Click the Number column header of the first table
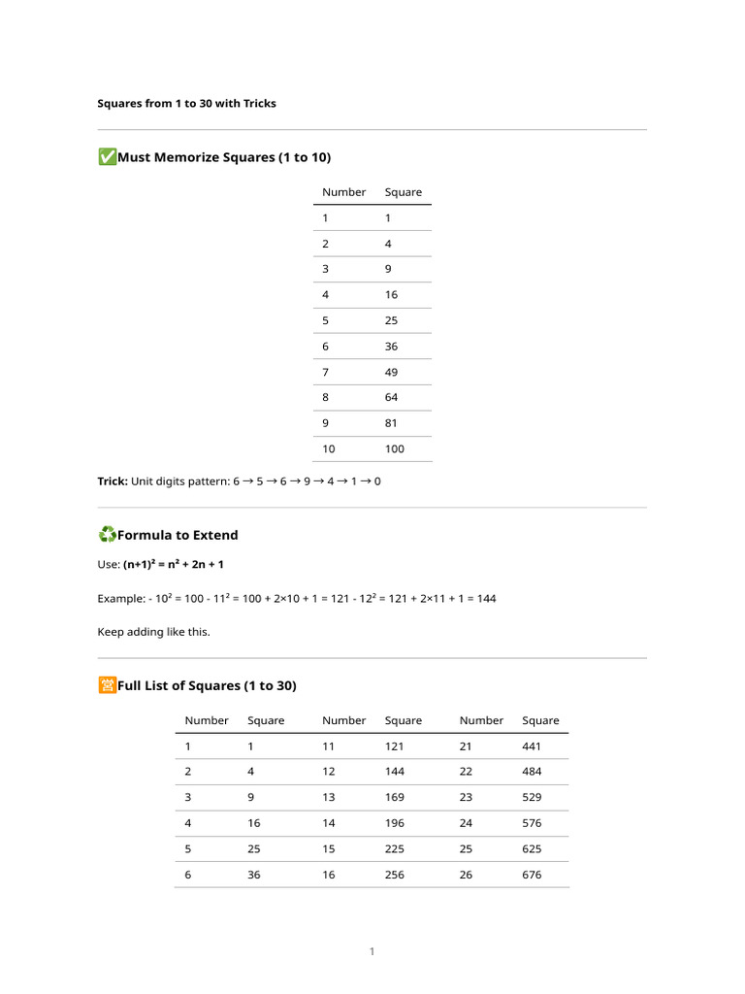The width and height of the screenshot is (745, 994). click(344, 192)
